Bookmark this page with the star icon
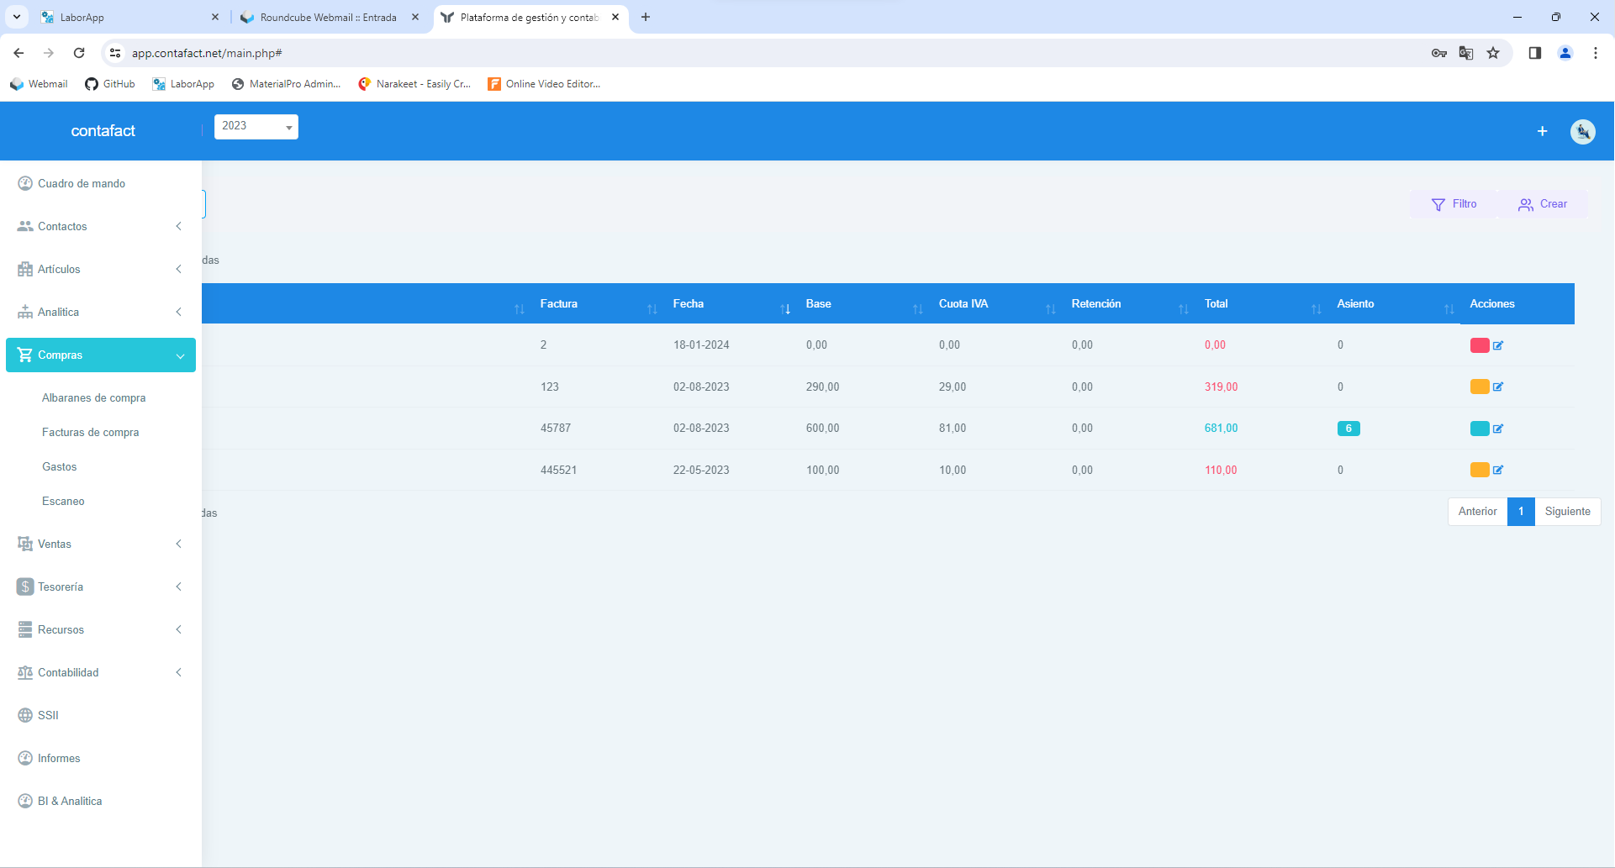1615x868 pixels. (x=1493, y=53)
